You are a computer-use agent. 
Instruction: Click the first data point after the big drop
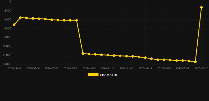[83, 54]
